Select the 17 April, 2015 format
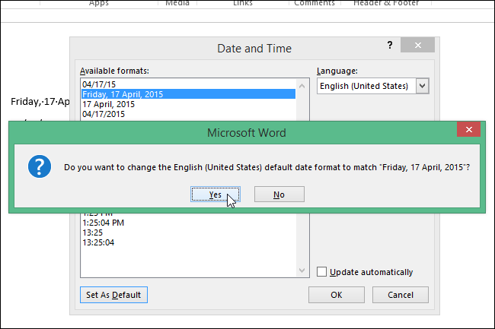Screen dimensions: 495x329 (188, 104)
